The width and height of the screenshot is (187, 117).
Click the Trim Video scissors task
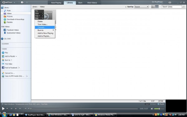click(7, 64)
